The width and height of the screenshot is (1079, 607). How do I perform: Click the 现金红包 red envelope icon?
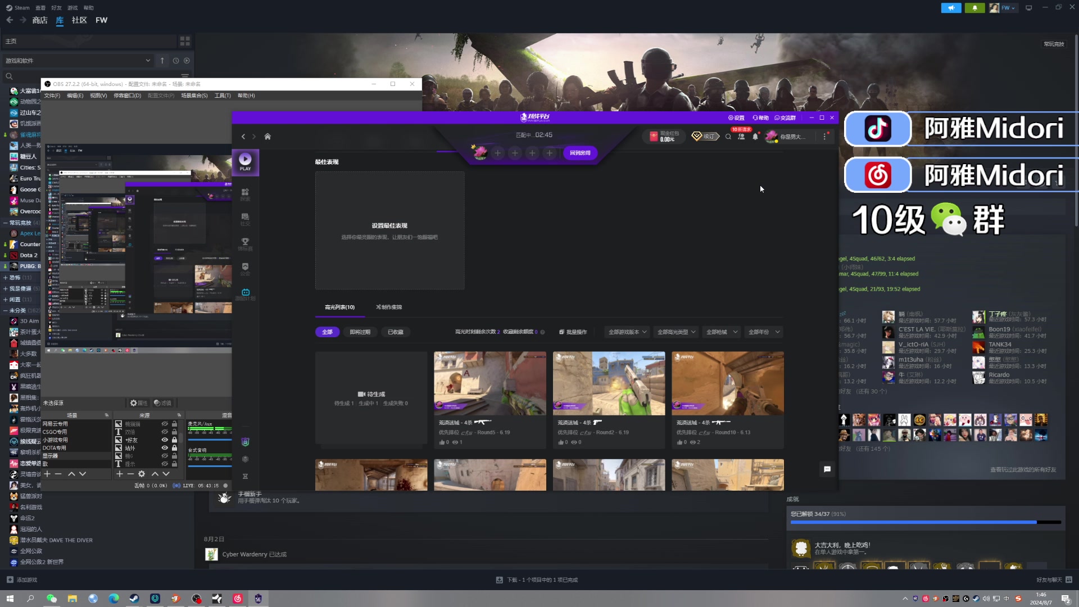click(654, 137)
